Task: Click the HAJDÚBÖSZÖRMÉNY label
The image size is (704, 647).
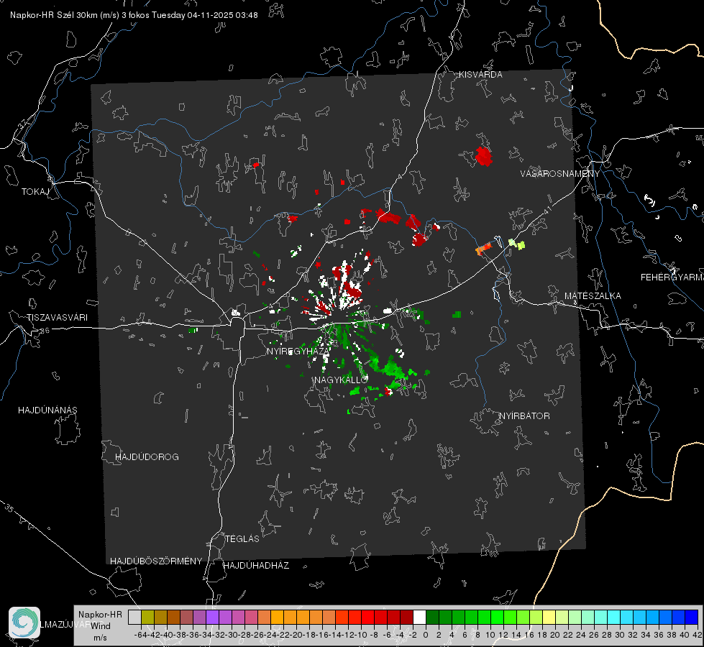Action: (156, 561)
